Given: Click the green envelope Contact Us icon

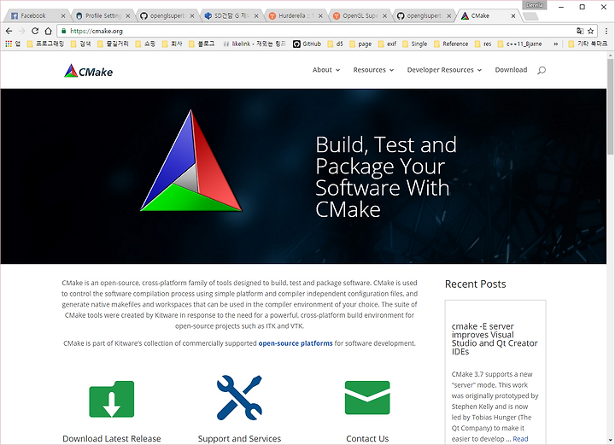Looking at the screenshot, I should tap(367, 397).
